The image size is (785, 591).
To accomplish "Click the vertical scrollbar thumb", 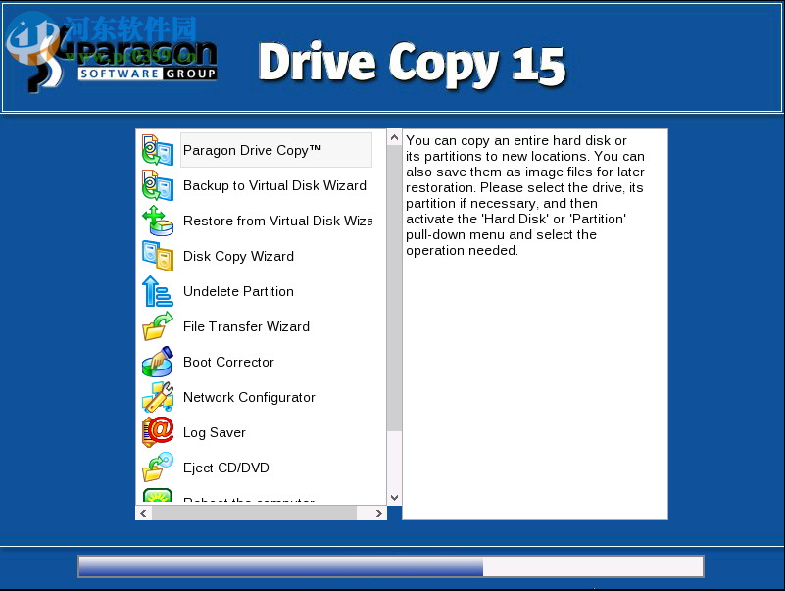I will point(394,288).
